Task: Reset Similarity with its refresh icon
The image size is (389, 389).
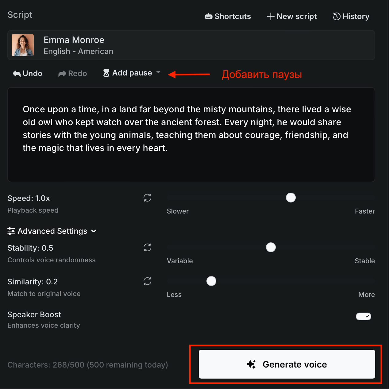Action: (148, 281)
